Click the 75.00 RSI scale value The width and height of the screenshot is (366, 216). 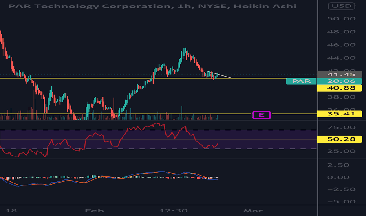tap(341, 128)
